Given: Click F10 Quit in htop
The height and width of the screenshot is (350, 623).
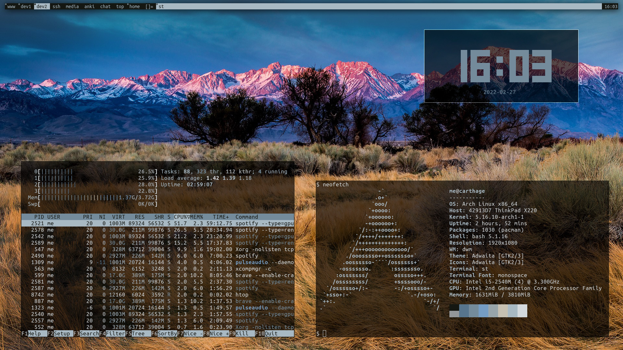Looking at the screenshot, I should click(275, 333).
